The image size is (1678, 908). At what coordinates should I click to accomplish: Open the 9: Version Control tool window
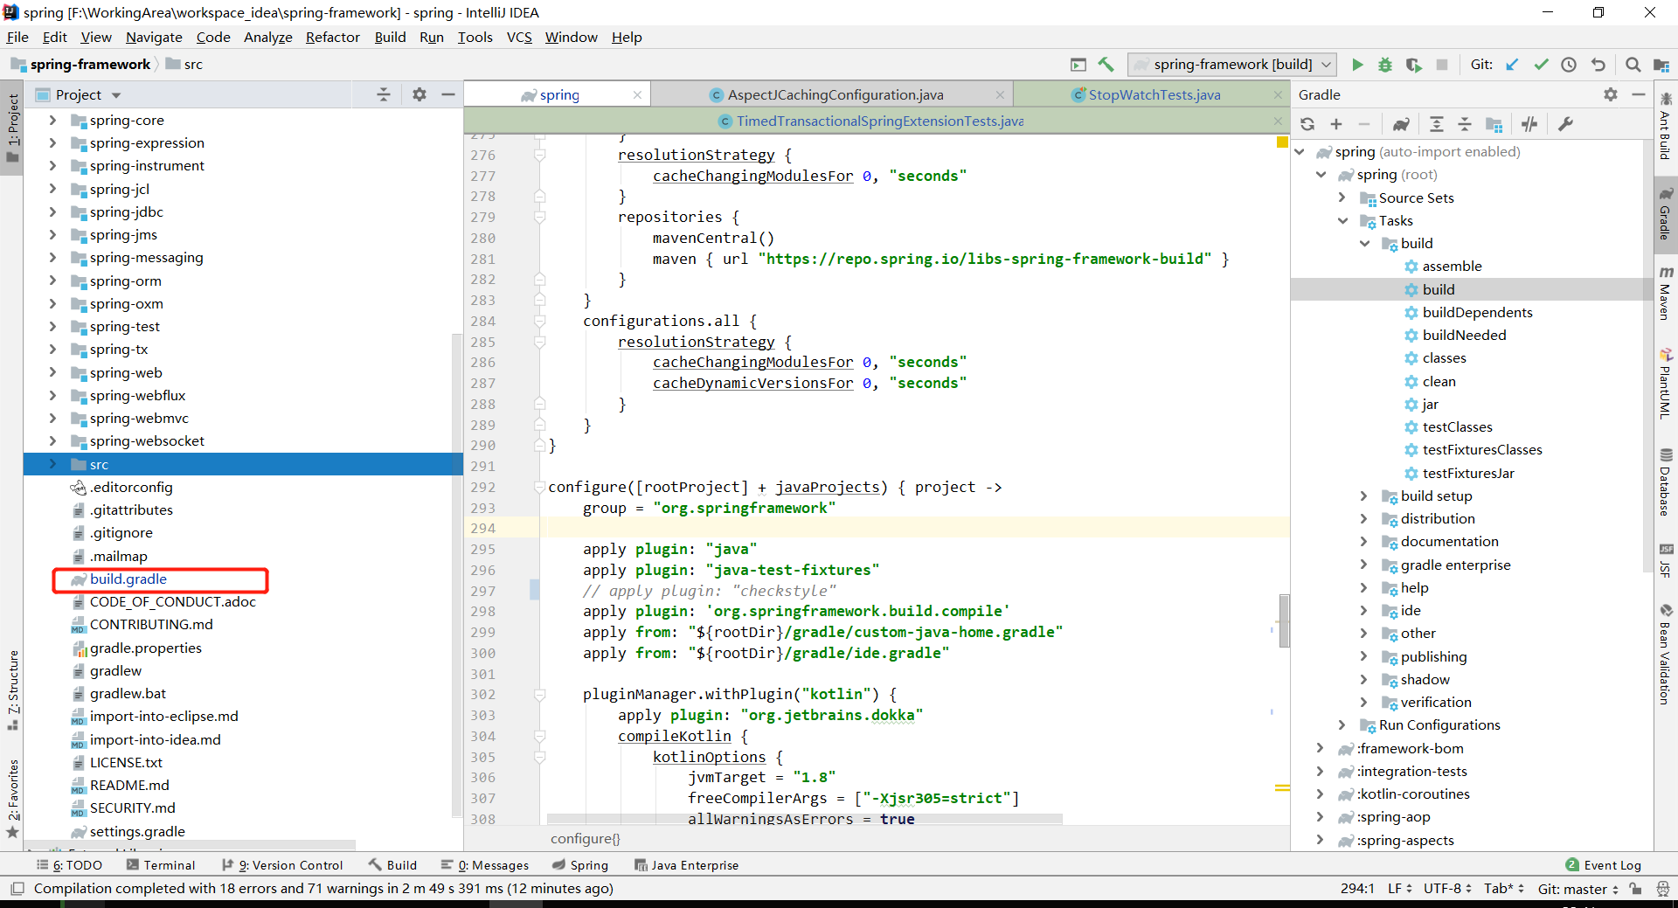(x=281, y=865)
